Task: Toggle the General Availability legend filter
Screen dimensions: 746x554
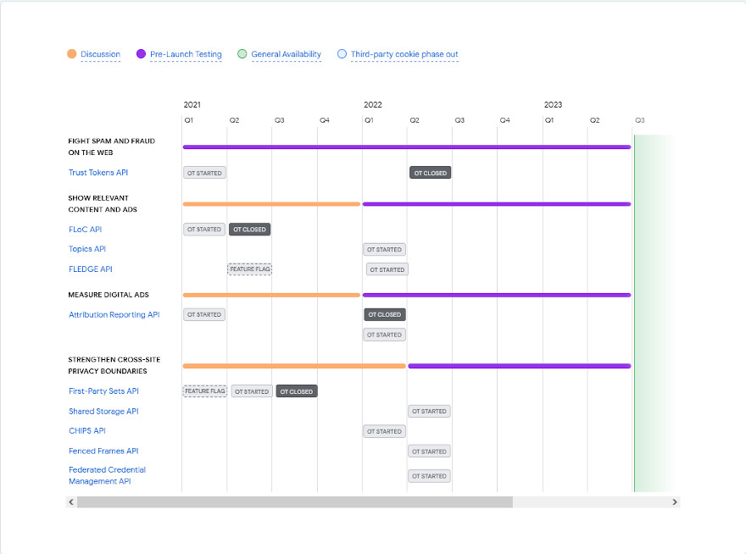Action: point(280,54)
